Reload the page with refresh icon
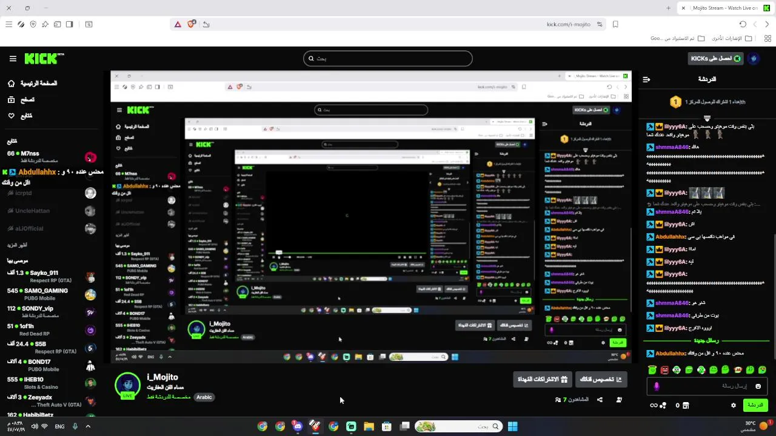Image resolution: width=776 pixels, height=436 pixels. 743,24
